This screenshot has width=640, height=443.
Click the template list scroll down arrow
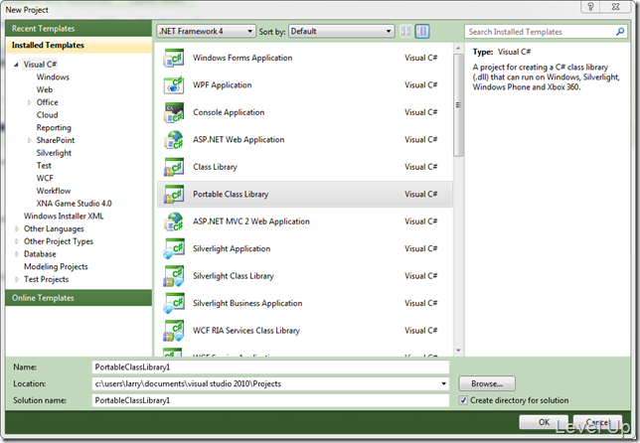tap(458, 351)
